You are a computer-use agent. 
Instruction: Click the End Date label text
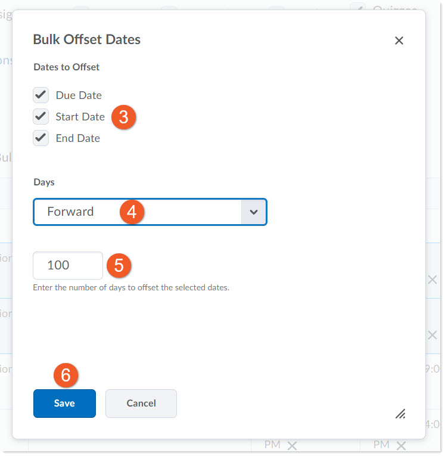pyautogui.click(x=78, y=138)
